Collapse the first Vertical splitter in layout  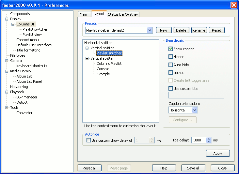tap(87, 48)
